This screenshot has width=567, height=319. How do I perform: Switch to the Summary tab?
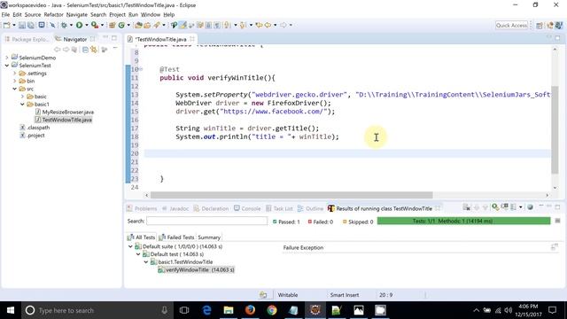click(209, 237)
